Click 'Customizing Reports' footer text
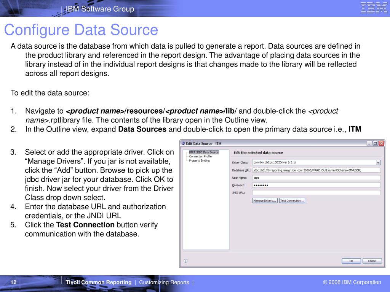Image resolution: width=390 pixels, height=292 pixels. pyautogui.click(x=164, y=282)
